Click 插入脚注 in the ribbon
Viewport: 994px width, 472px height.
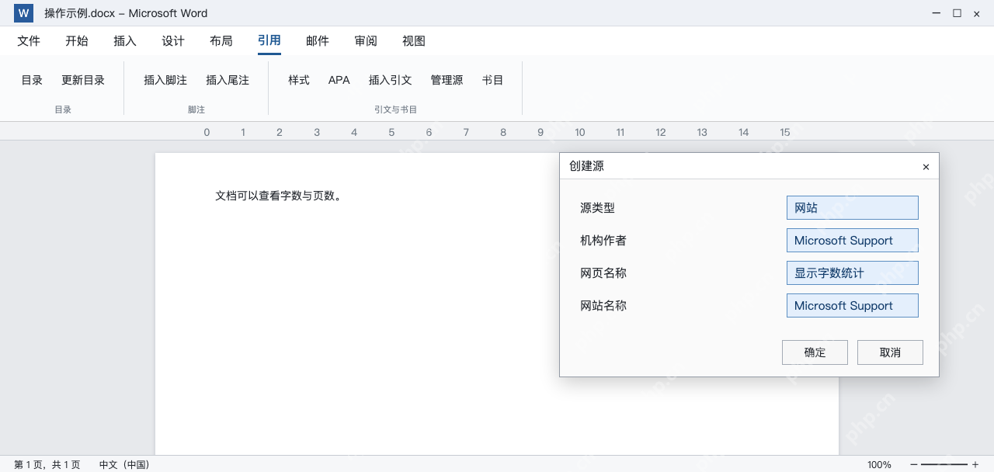165,80
